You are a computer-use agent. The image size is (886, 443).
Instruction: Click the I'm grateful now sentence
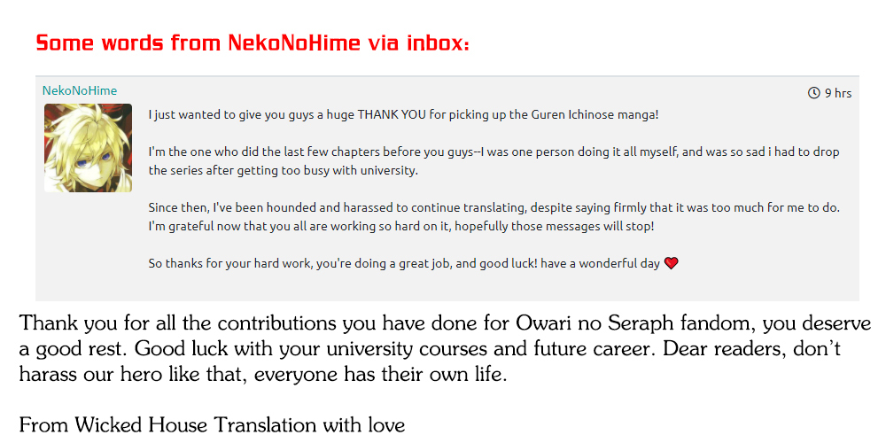pyautogui.click(x=400, y=226)
